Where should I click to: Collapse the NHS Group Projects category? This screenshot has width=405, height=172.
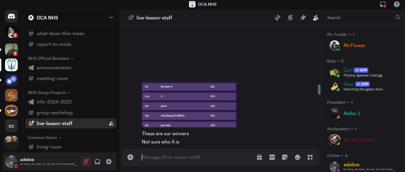[49, 93]
